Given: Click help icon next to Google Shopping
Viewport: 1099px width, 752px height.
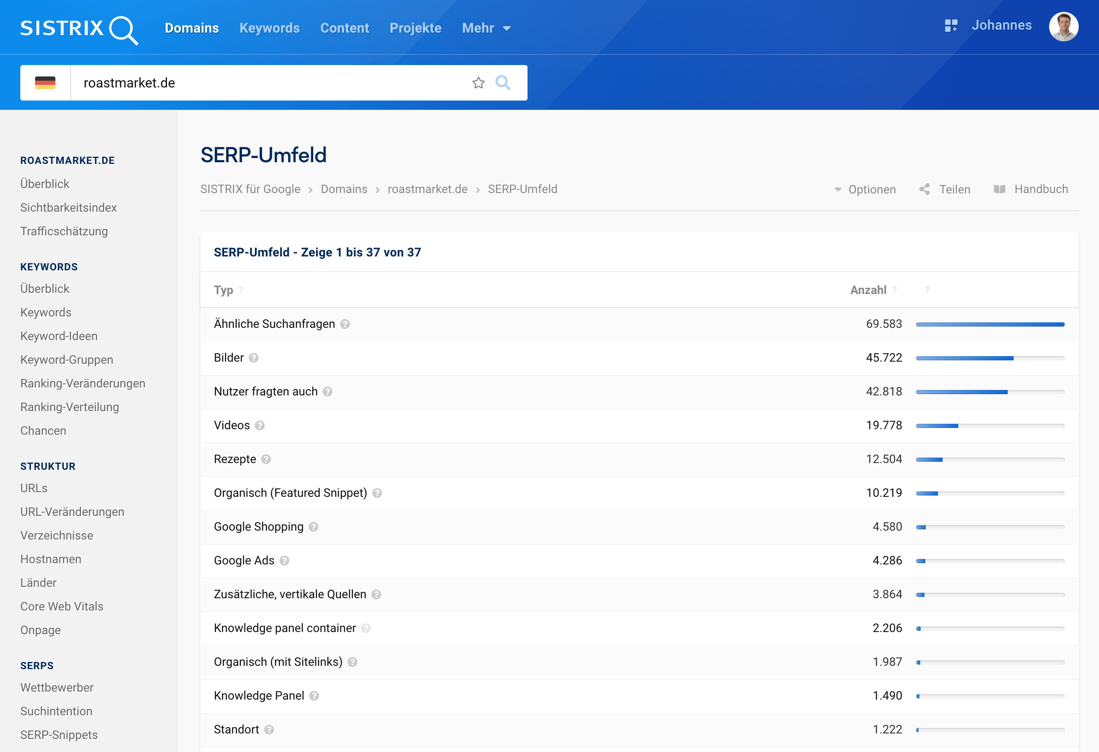Looking at the screenshot, I should point(314,527).
